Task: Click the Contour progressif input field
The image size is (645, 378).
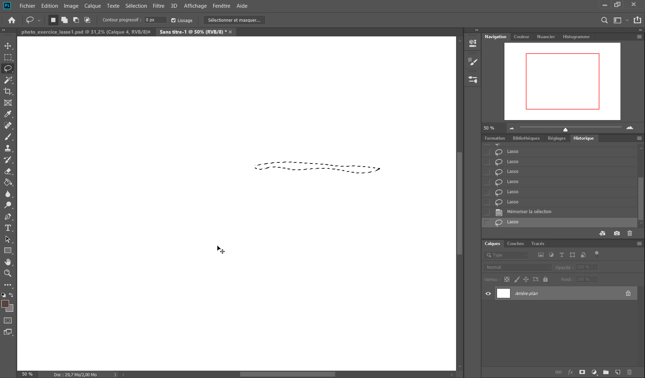Action: (x=155, y=20)
